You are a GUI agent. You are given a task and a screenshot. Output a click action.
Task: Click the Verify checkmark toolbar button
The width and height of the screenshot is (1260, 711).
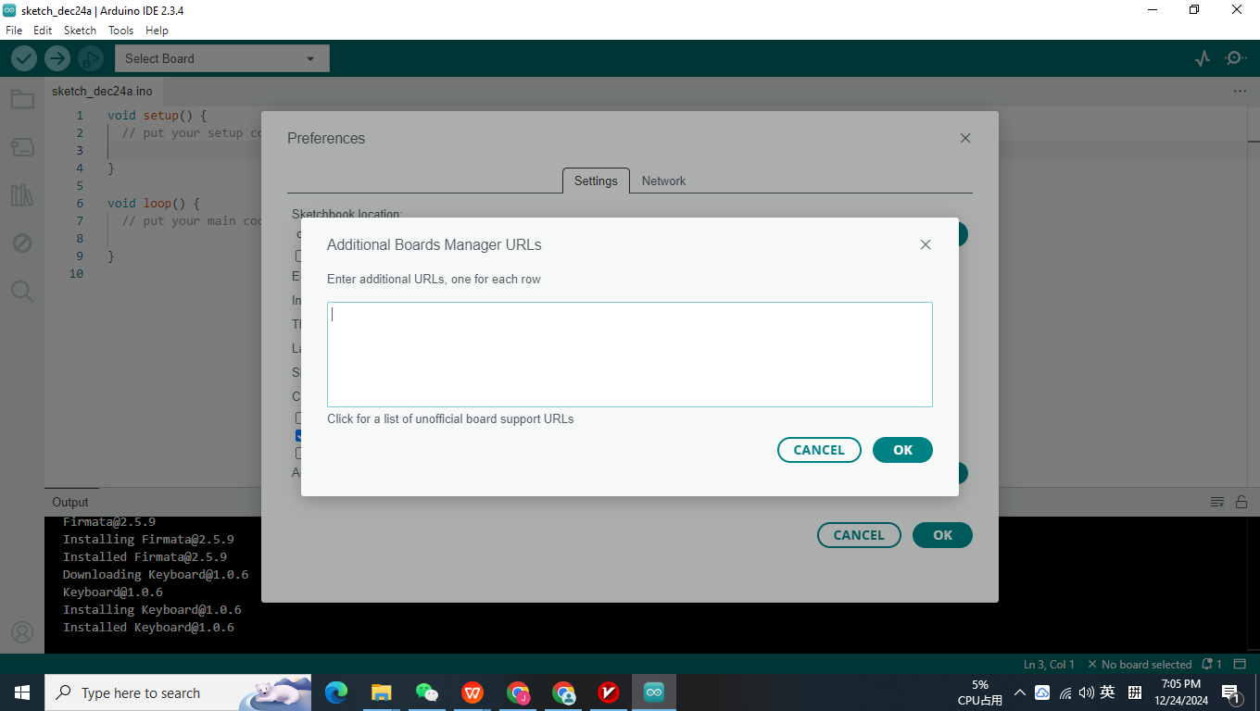click(x=24, y=58)
